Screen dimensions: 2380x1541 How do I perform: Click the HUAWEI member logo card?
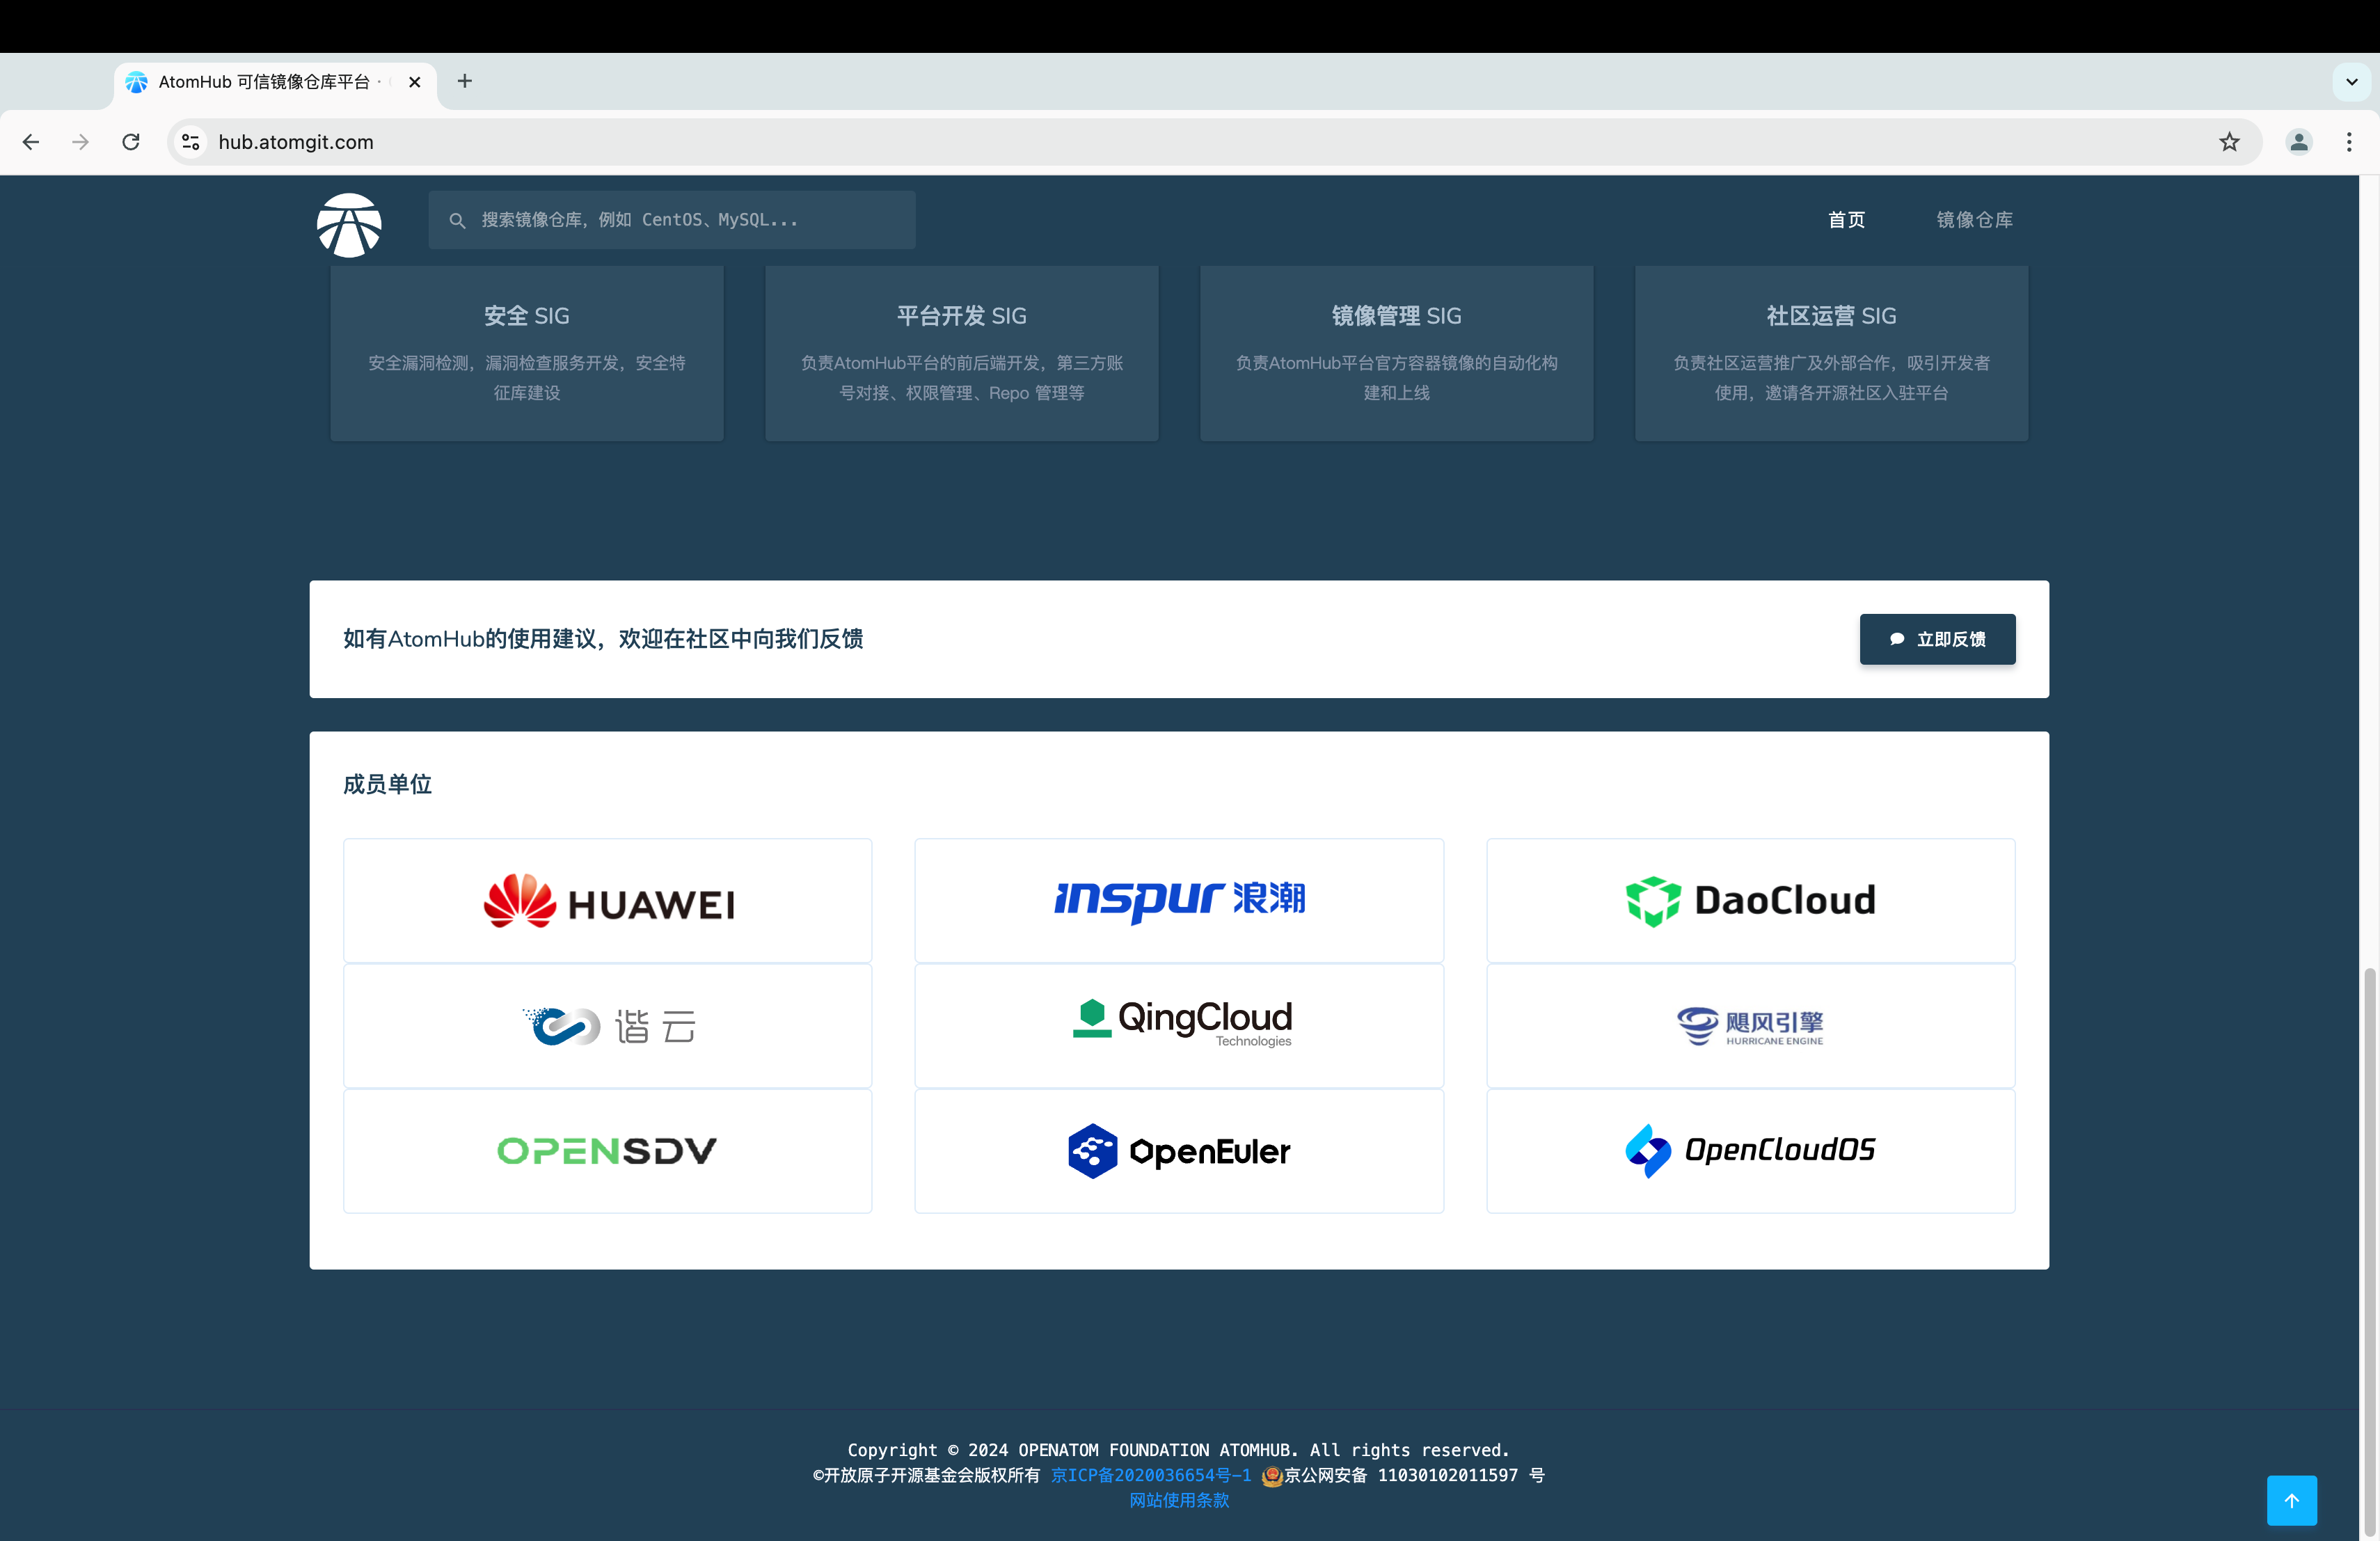607,900
